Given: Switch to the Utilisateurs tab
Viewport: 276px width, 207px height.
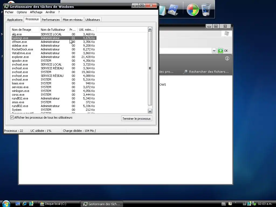Looking at the screenshot, I should (x=93, y=19).
